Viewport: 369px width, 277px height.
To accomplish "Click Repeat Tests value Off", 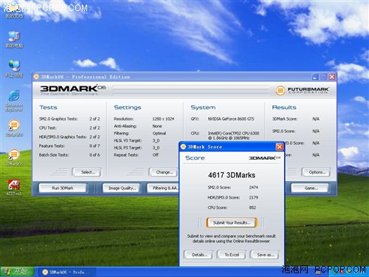I will 156,155.
